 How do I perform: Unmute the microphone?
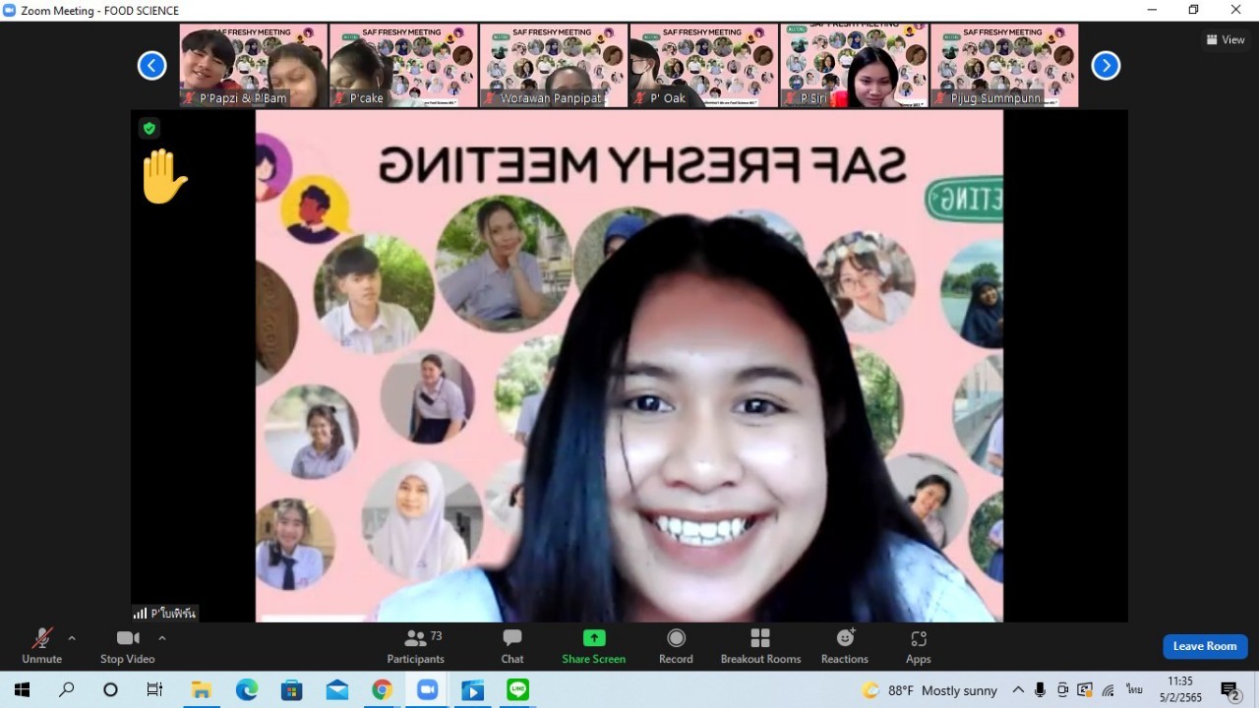(x=42, y=646)
